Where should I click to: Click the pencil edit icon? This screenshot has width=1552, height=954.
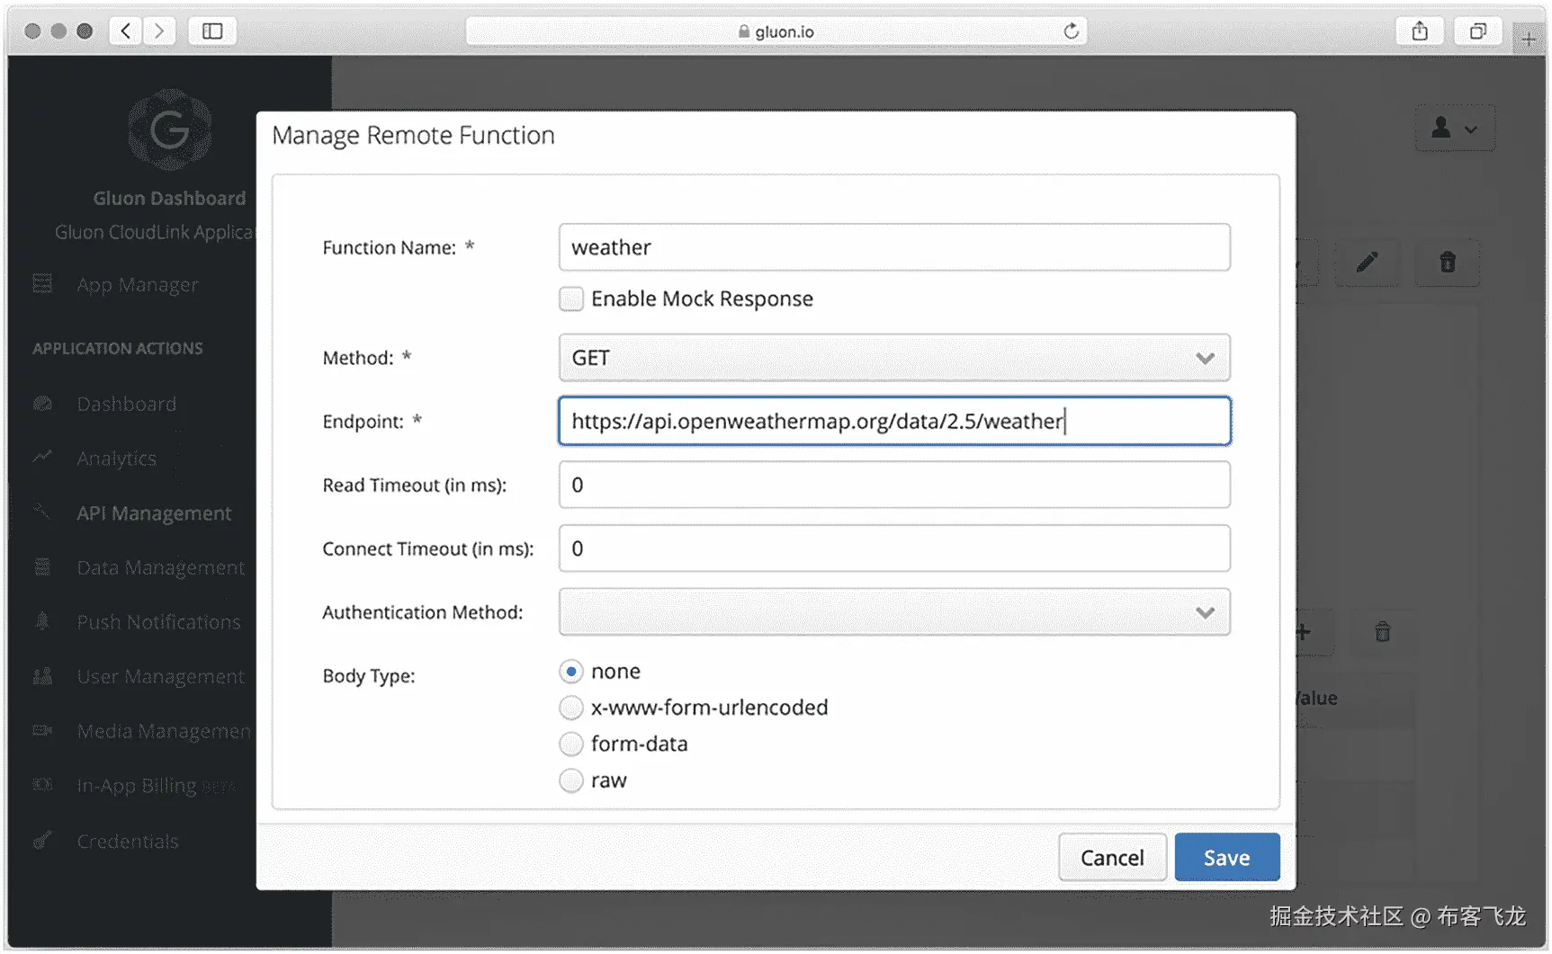1367,263
